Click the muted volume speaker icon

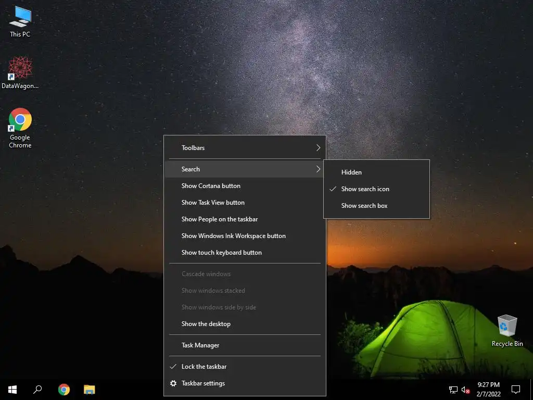[x=465, y=390]
